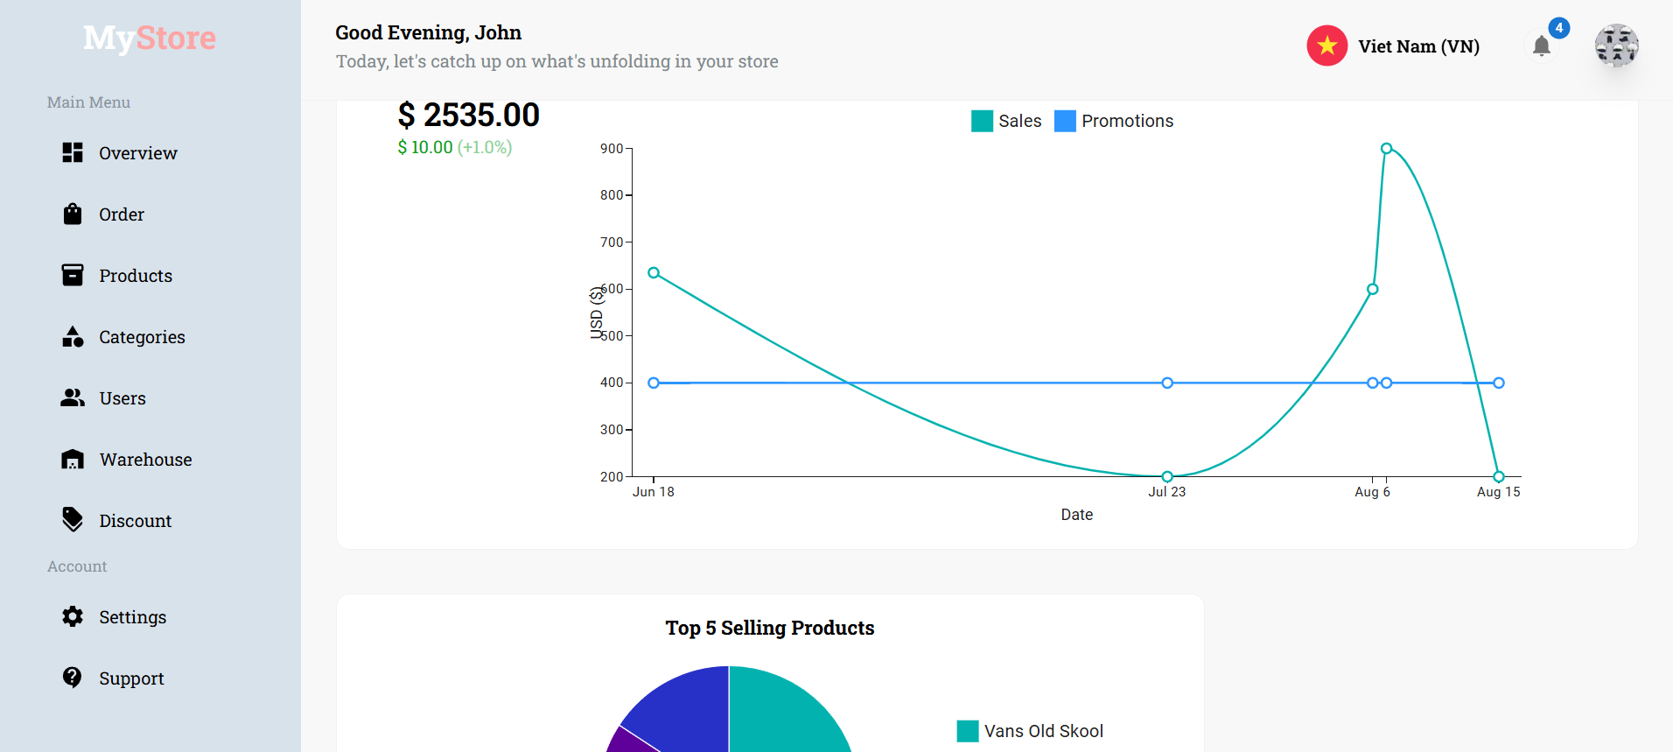The height and width of the screenshot is (752, 1673).
Task: Click the Categories shapes icon
Action: (73, 336)
